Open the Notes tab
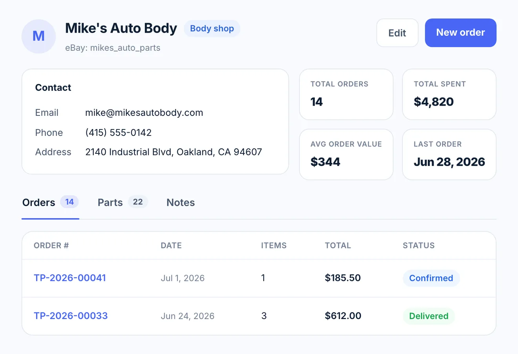 coord(181,203)
